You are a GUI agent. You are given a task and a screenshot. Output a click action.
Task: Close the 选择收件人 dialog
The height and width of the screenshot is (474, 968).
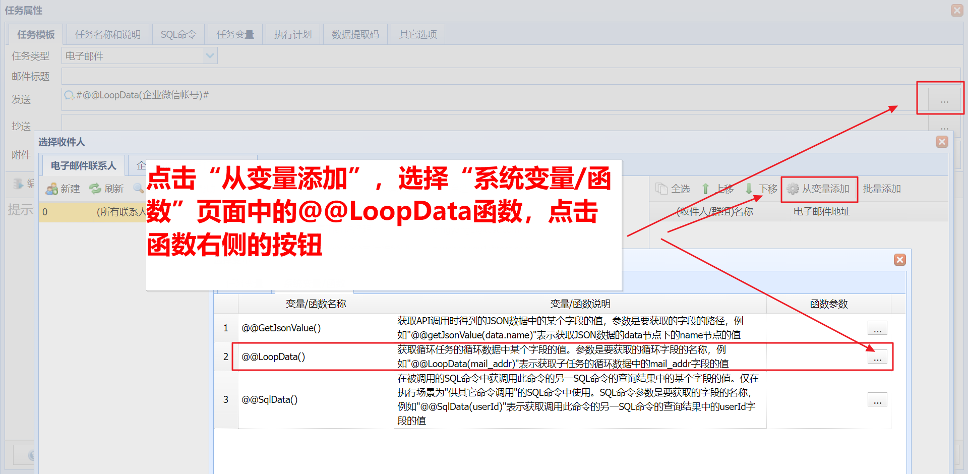942,142
